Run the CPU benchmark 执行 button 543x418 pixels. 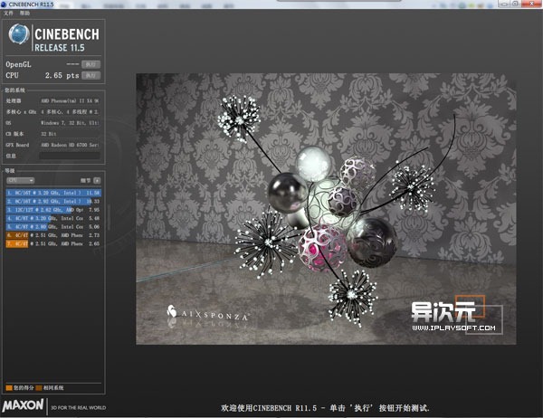[90, 75]
